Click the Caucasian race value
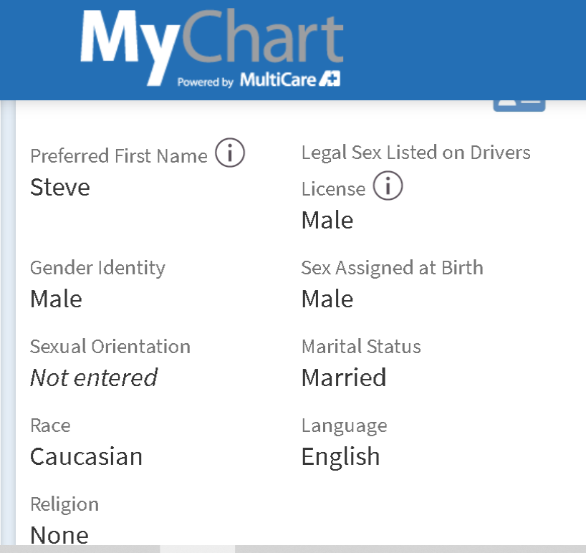Screen dimensions: 586x553 click(x=86, y=456)
